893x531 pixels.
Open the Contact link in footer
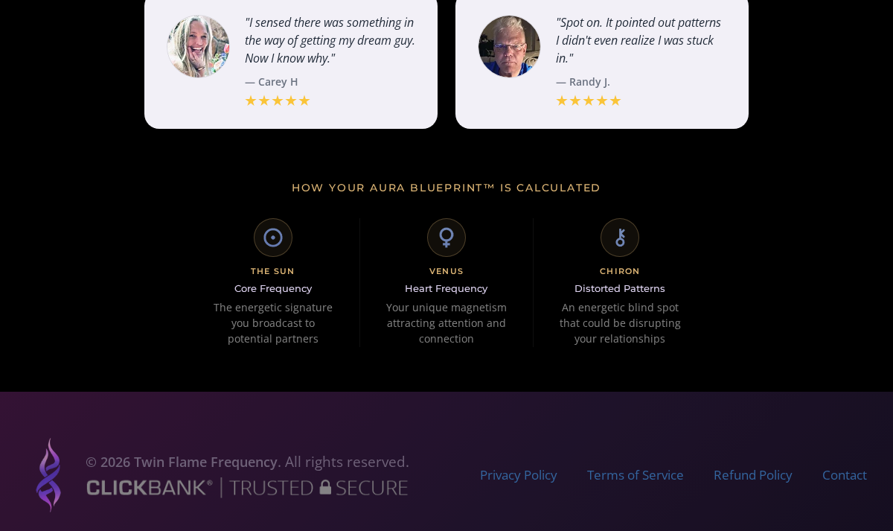tap(845, 475)
